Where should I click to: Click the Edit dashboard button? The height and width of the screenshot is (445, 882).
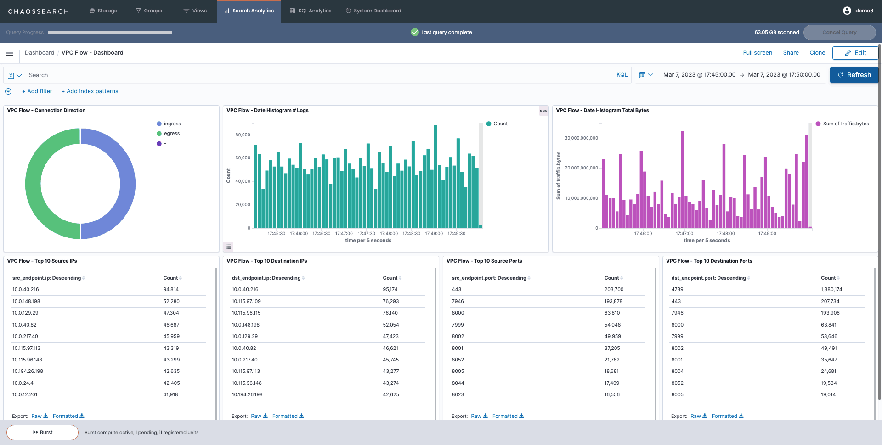tap(855, 53)
